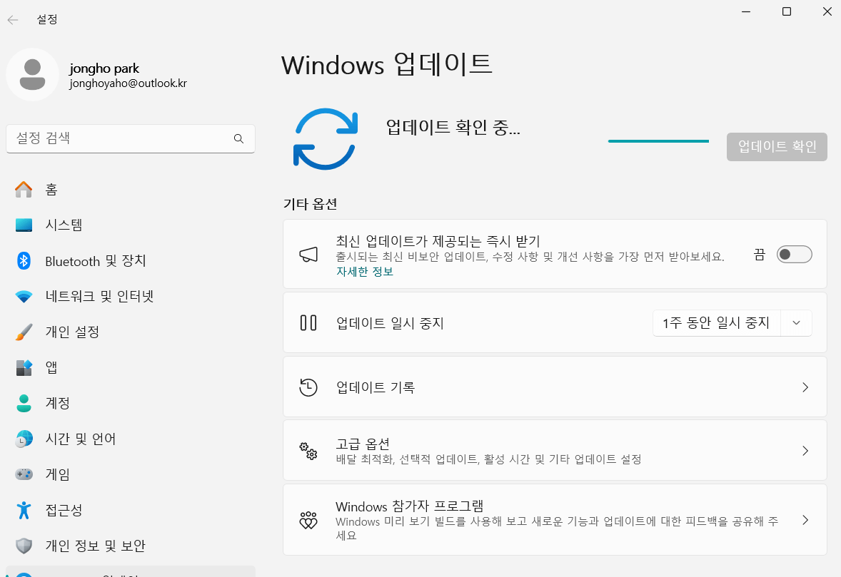Click the 앱 icon in sidebar
841x577 pixels.
(x=24, y=367)
